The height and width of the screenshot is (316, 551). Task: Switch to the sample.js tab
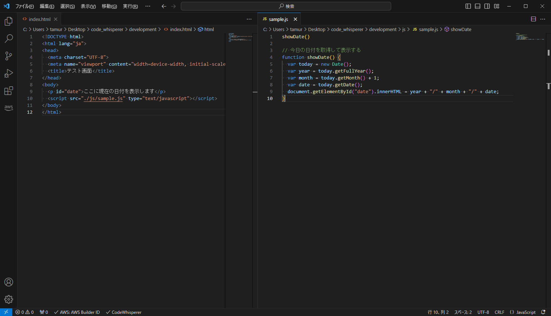tap(278, 19)
